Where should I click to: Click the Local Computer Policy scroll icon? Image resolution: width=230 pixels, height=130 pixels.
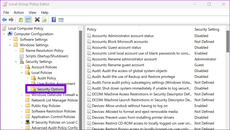tap(4, 28)
